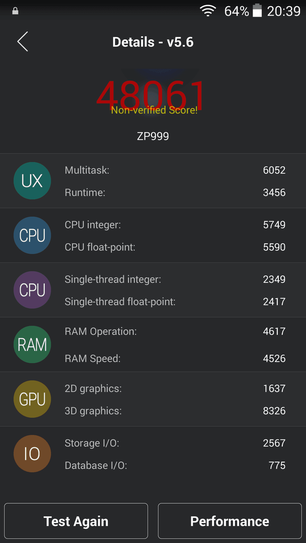Tap the lock icon in status bar
This screenshot has width=306, height=543.
[x=15, y=11]
